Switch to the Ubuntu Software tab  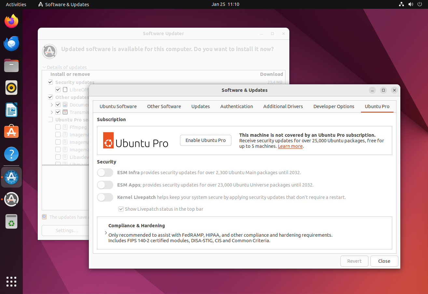[x=118, y=106]
